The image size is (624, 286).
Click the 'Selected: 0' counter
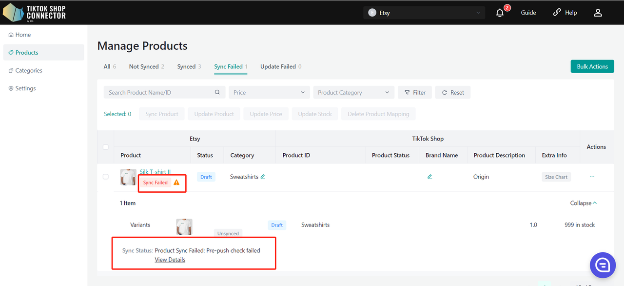point(117,114)
